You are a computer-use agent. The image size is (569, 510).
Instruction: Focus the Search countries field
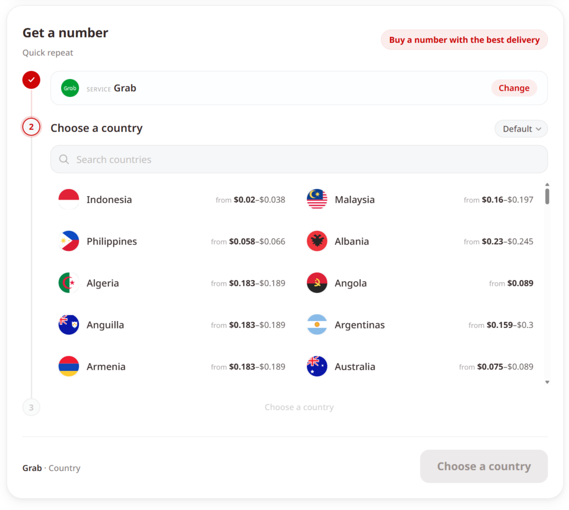coord(299,159)
